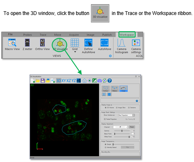The image size is (194, 162).
Task: Open the Show Surface as dropdown
Action: pyautogui.click(x=126, y=115)
